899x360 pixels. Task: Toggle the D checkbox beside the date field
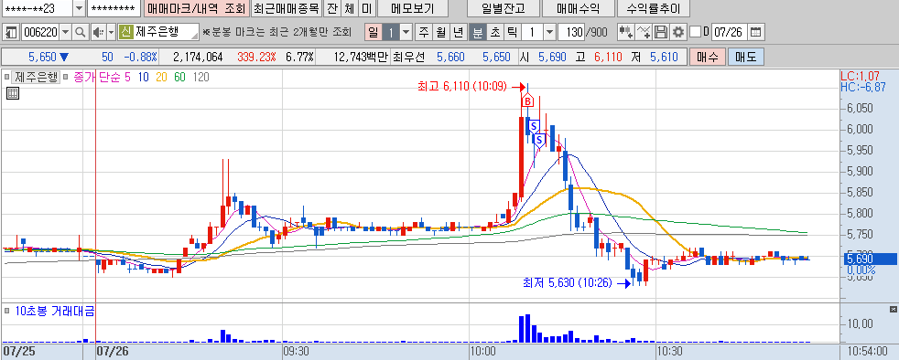(696, 32)
